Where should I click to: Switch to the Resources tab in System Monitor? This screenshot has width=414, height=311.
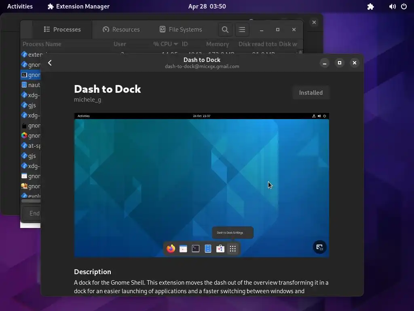(121, 29)
